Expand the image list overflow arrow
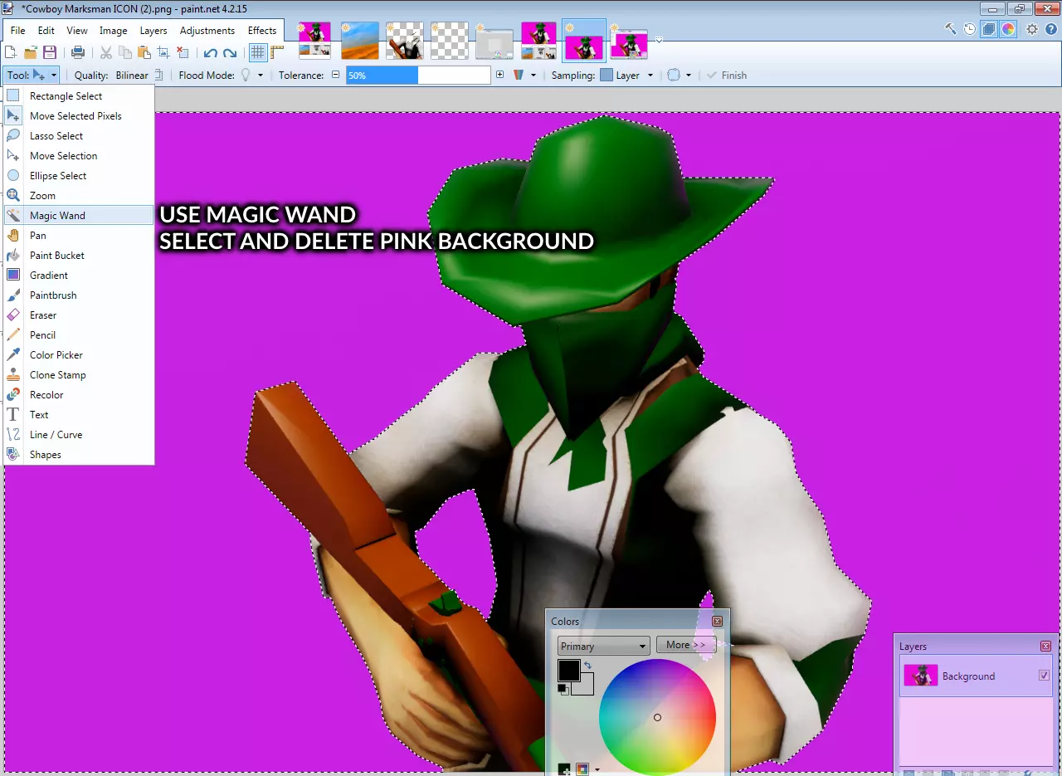Screen dimensions: 1062x776 pyautogui.click(x=659, y=39)
